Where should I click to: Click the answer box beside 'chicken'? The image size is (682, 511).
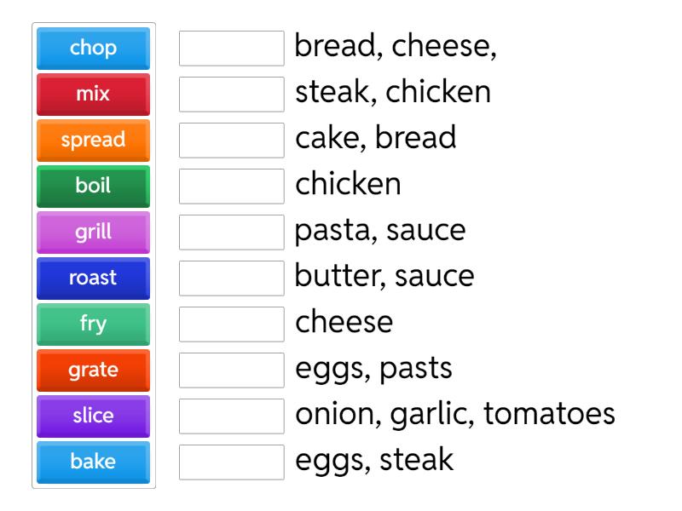tap(232, 186)
